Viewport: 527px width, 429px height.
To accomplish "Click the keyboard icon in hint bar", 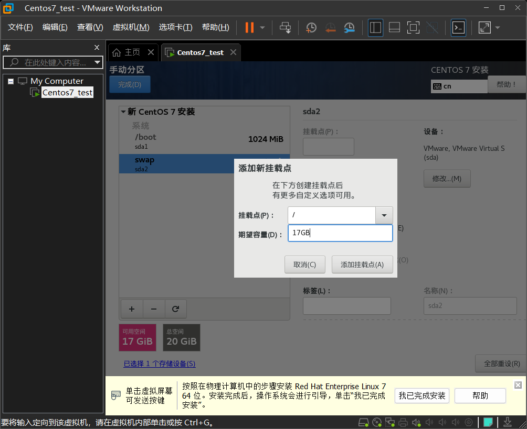I will pyautogui.click(x=116, y=395).
